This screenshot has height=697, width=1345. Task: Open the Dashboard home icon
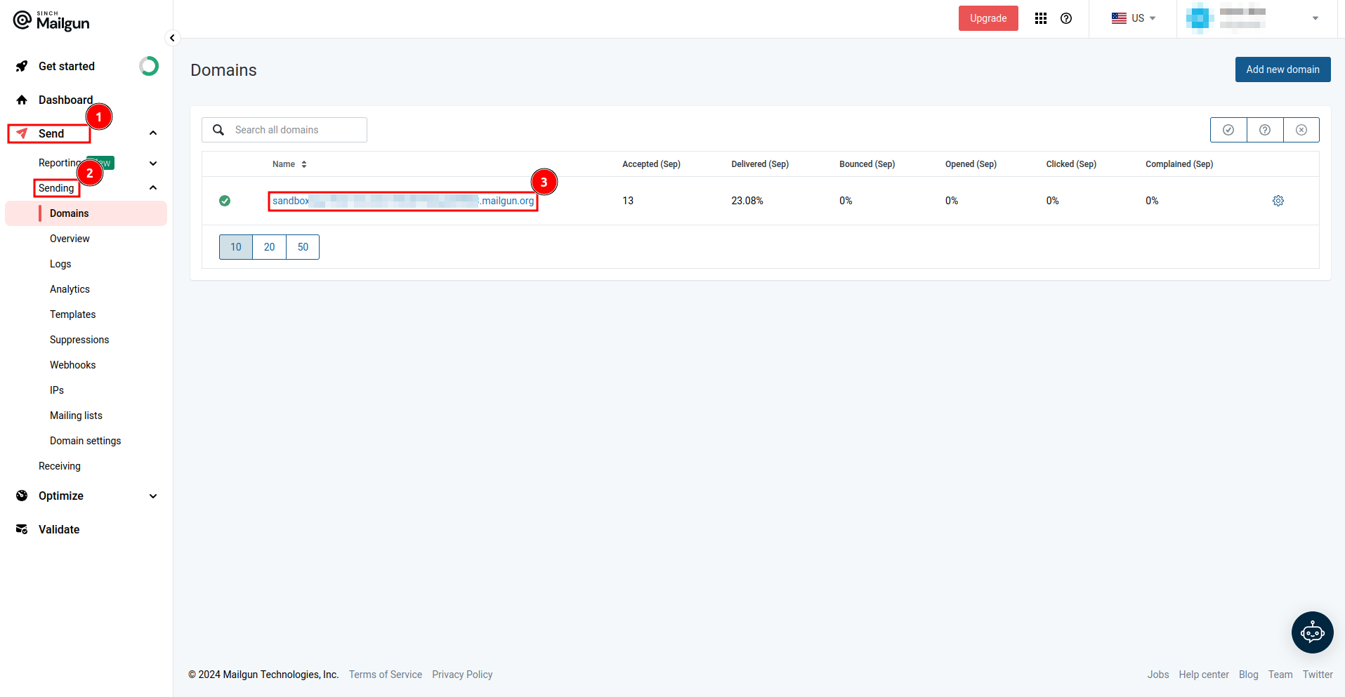22,100
